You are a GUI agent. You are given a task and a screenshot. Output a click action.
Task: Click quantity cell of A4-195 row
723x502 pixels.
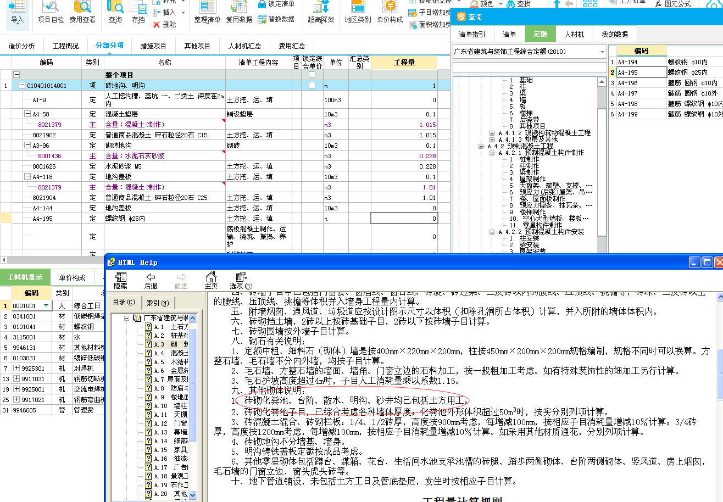pos(404,219)
